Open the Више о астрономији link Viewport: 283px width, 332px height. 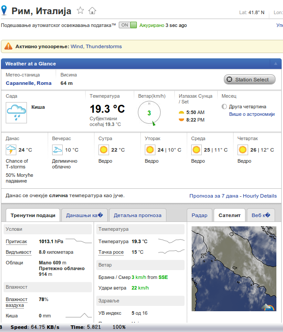coord(252,114)
